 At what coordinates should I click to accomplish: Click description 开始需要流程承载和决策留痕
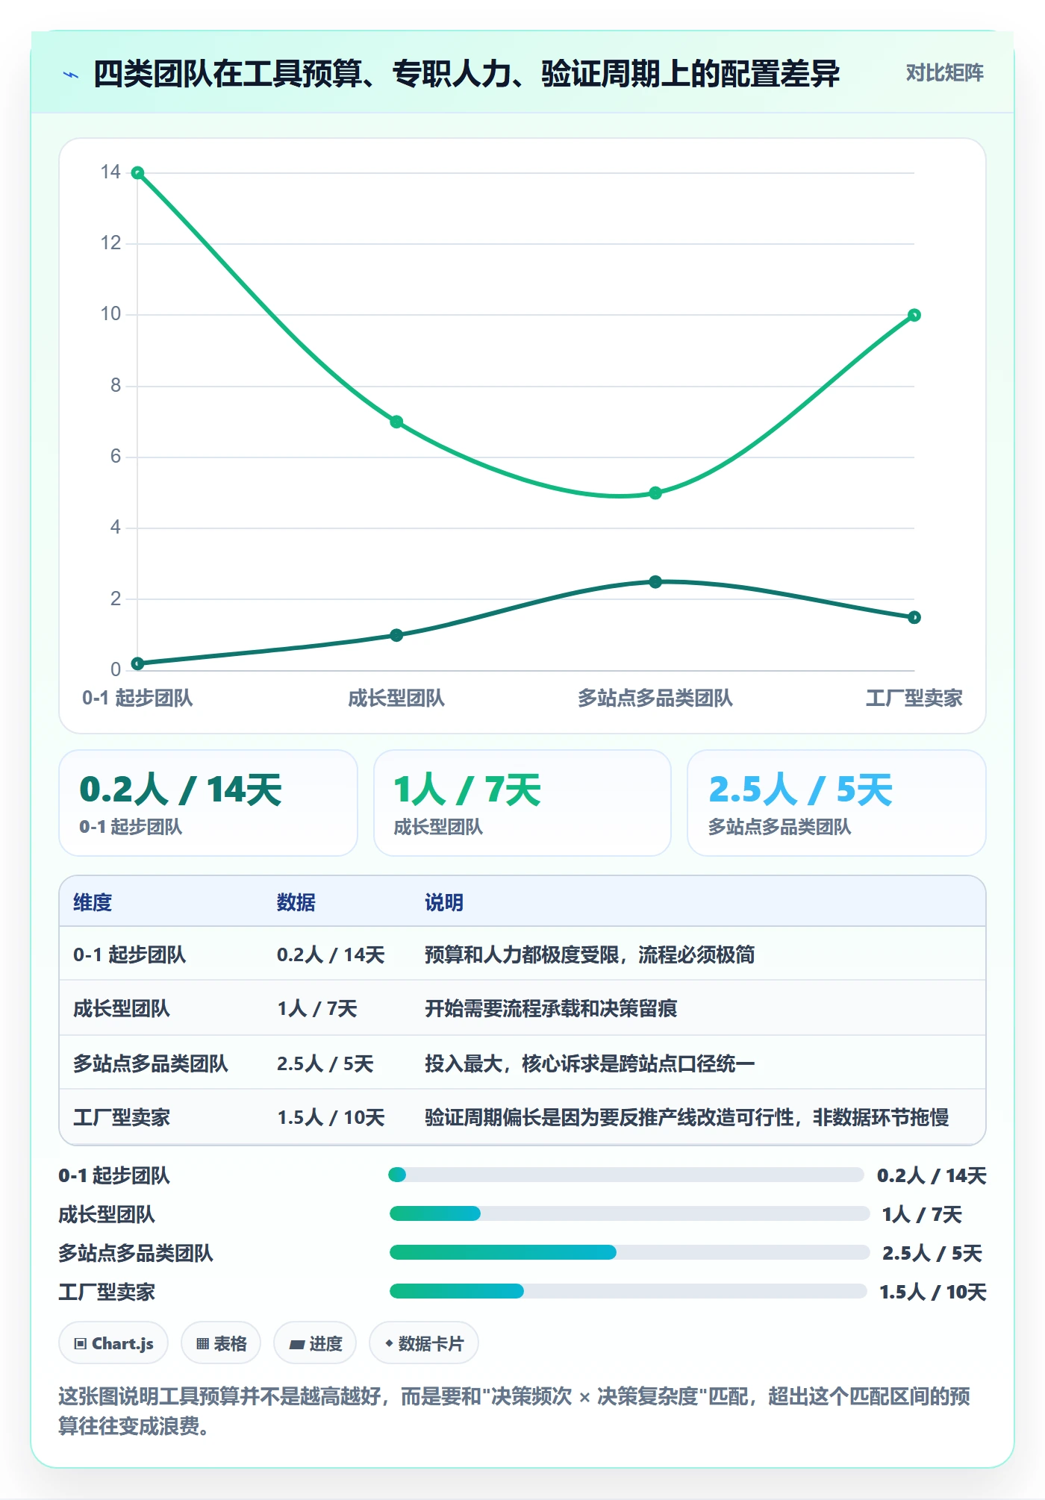tap(551, 1009)
